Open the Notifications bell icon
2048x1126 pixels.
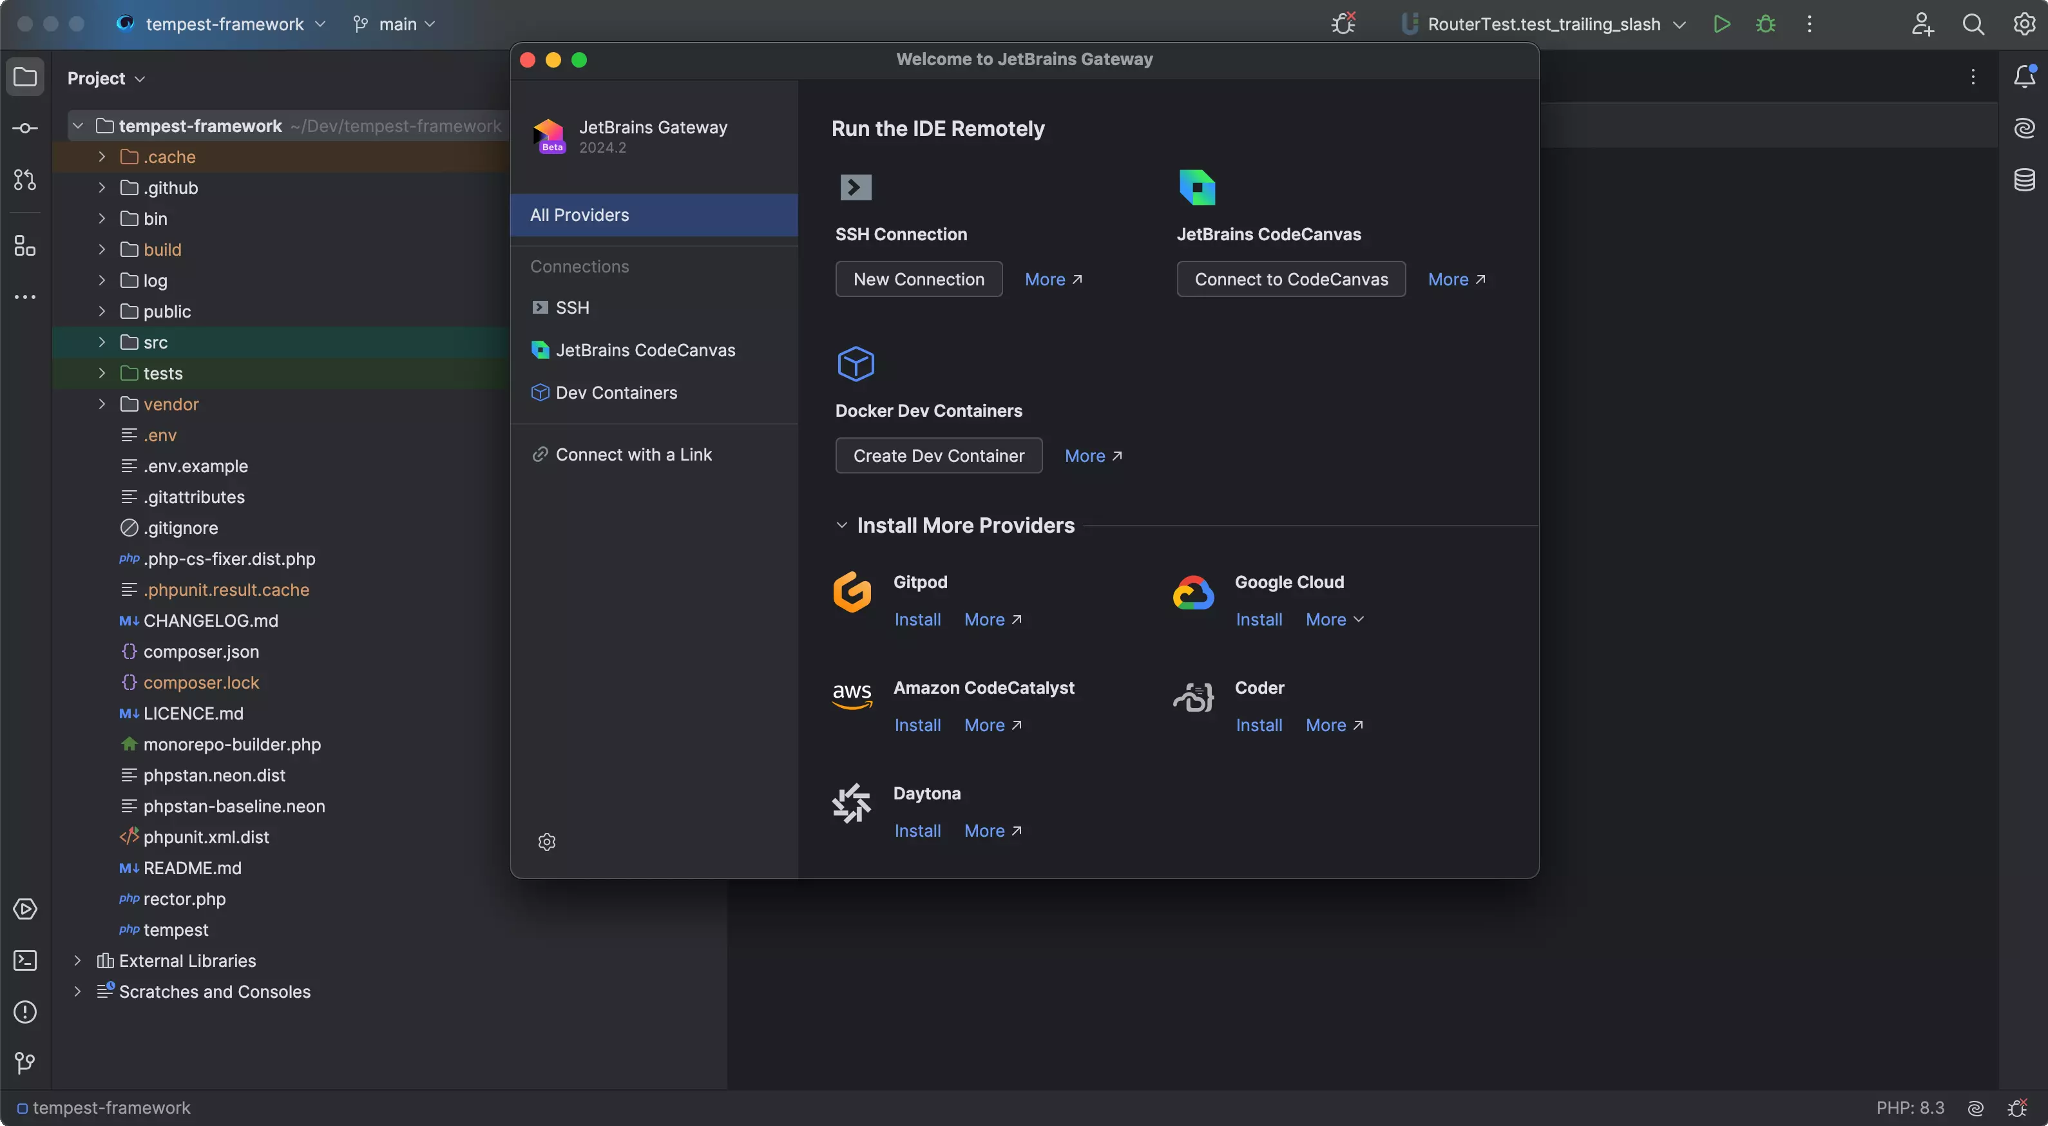tap(2024, 77)
